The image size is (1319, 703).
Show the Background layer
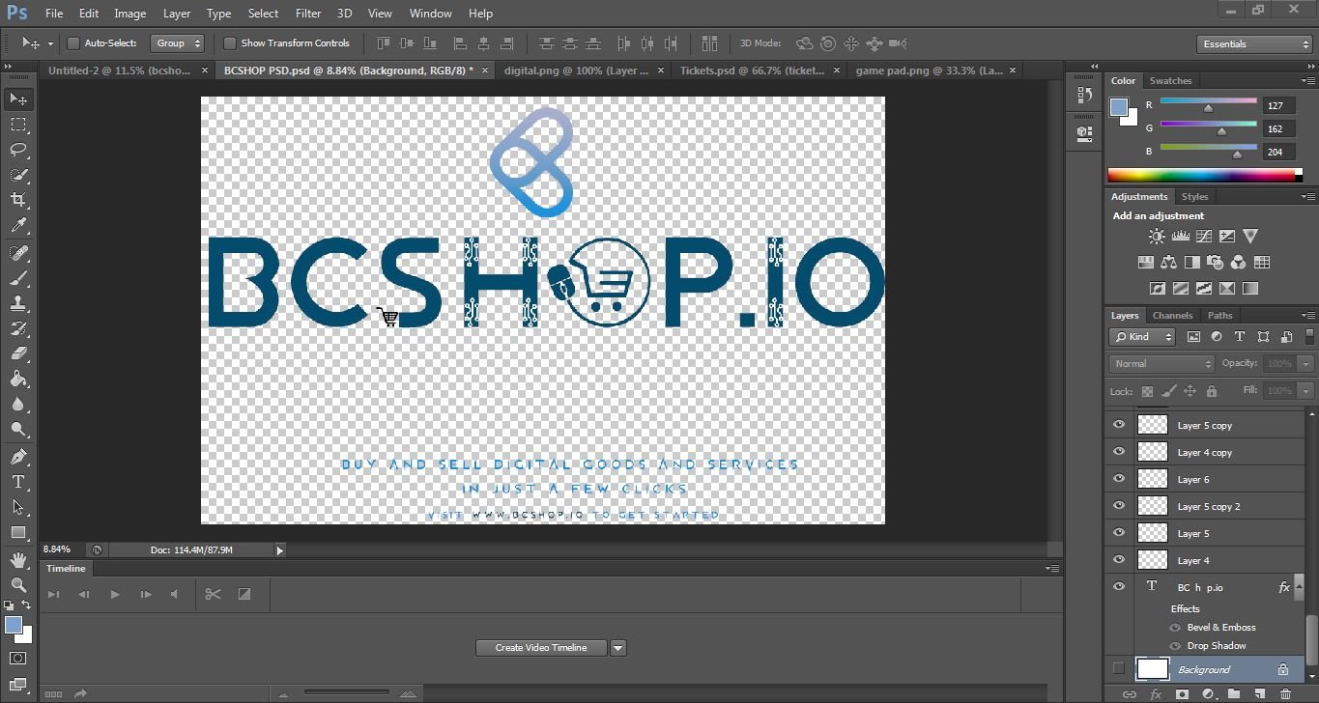coord(1119,669)
